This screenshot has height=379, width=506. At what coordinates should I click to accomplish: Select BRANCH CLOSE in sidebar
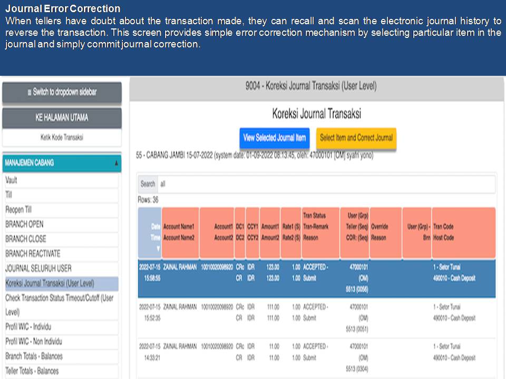pos(62,239)
